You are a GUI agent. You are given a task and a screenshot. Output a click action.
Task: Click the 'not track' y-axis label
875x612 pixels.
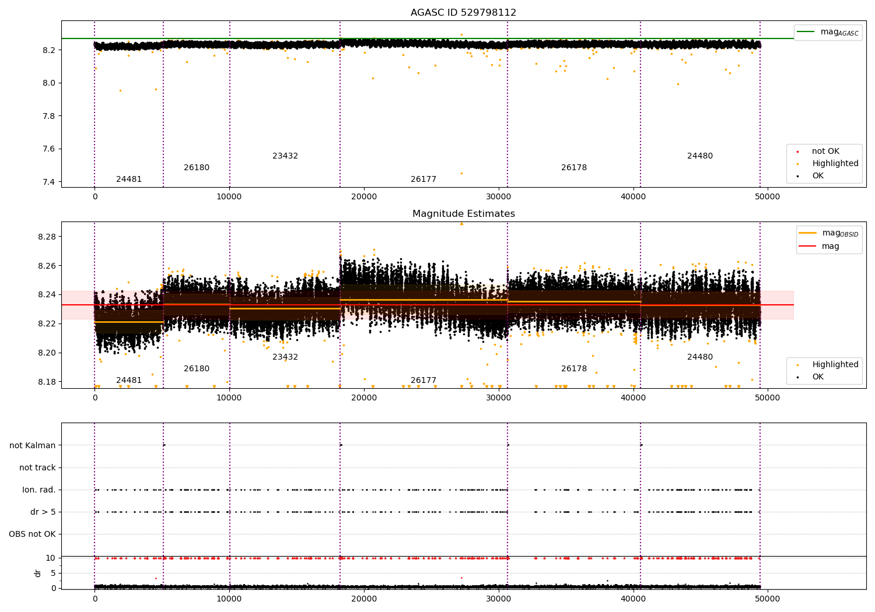pos(37,468)
